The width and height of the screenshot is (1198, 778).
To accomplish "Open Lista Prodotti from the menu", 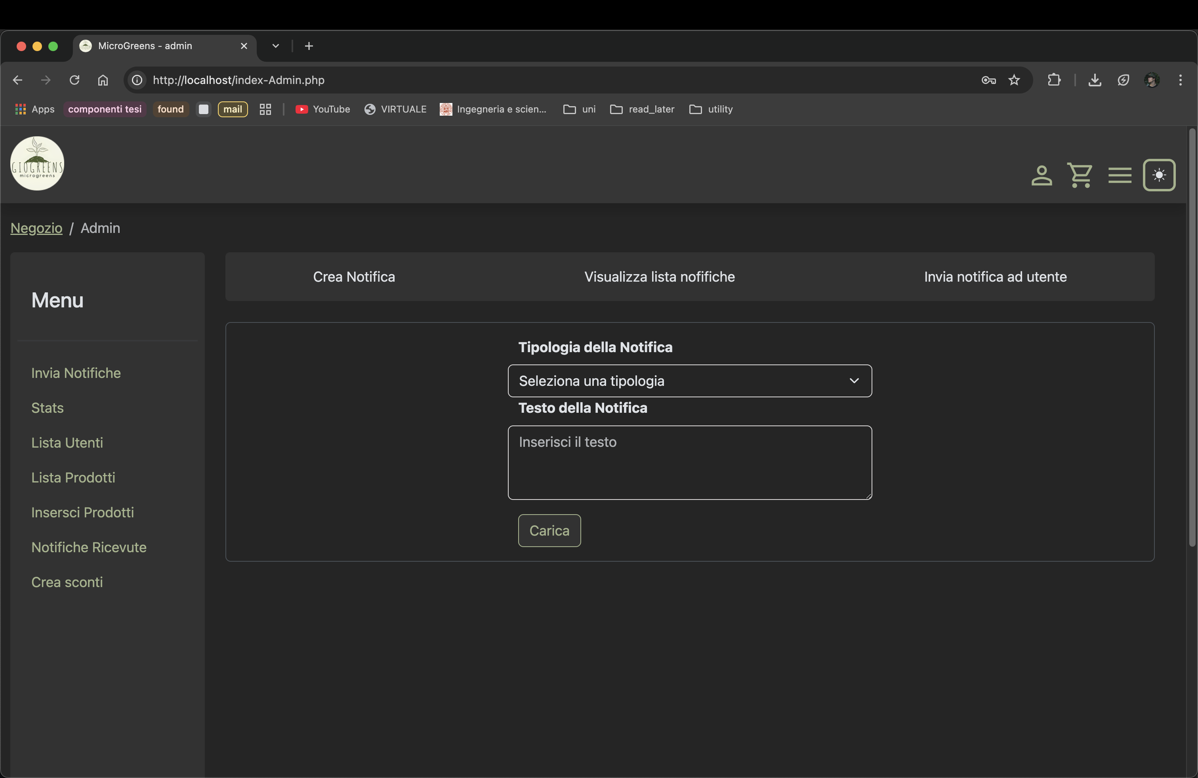I will coord(73,477).
